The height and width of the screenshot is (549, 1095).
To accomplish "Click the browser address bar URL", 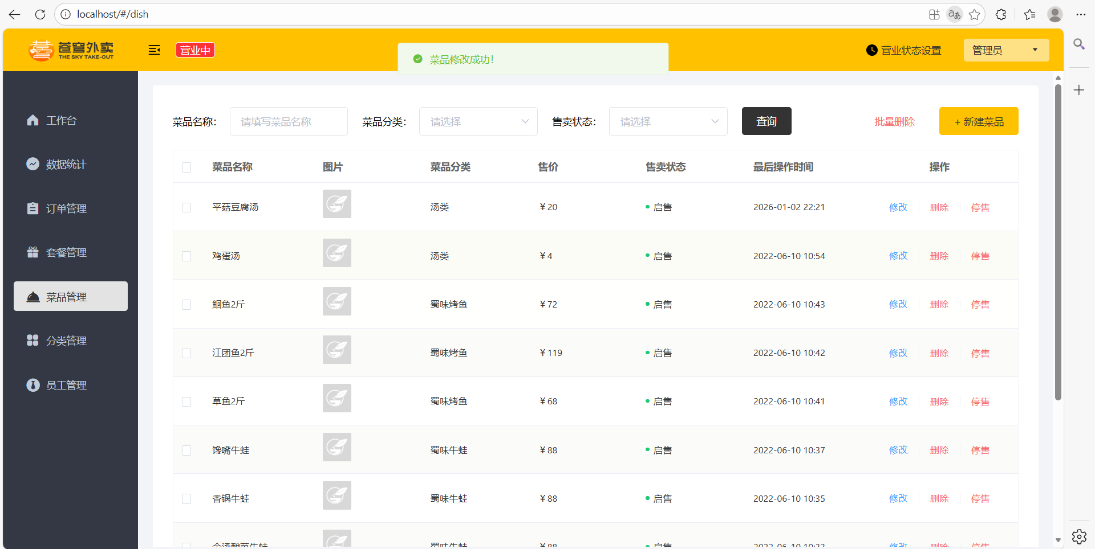I will [113, 14].
